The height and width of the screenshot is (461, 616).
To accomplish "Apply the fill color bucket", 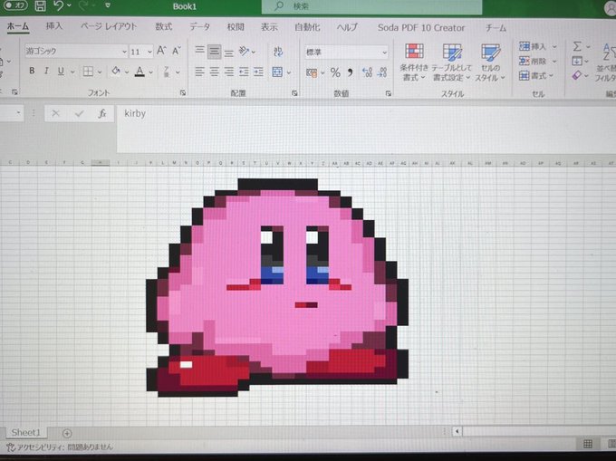I will point(116,71).
